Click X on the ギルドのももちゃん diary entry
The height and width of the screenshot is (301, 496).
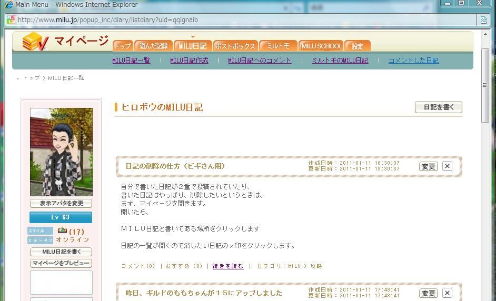coord(447,293)
